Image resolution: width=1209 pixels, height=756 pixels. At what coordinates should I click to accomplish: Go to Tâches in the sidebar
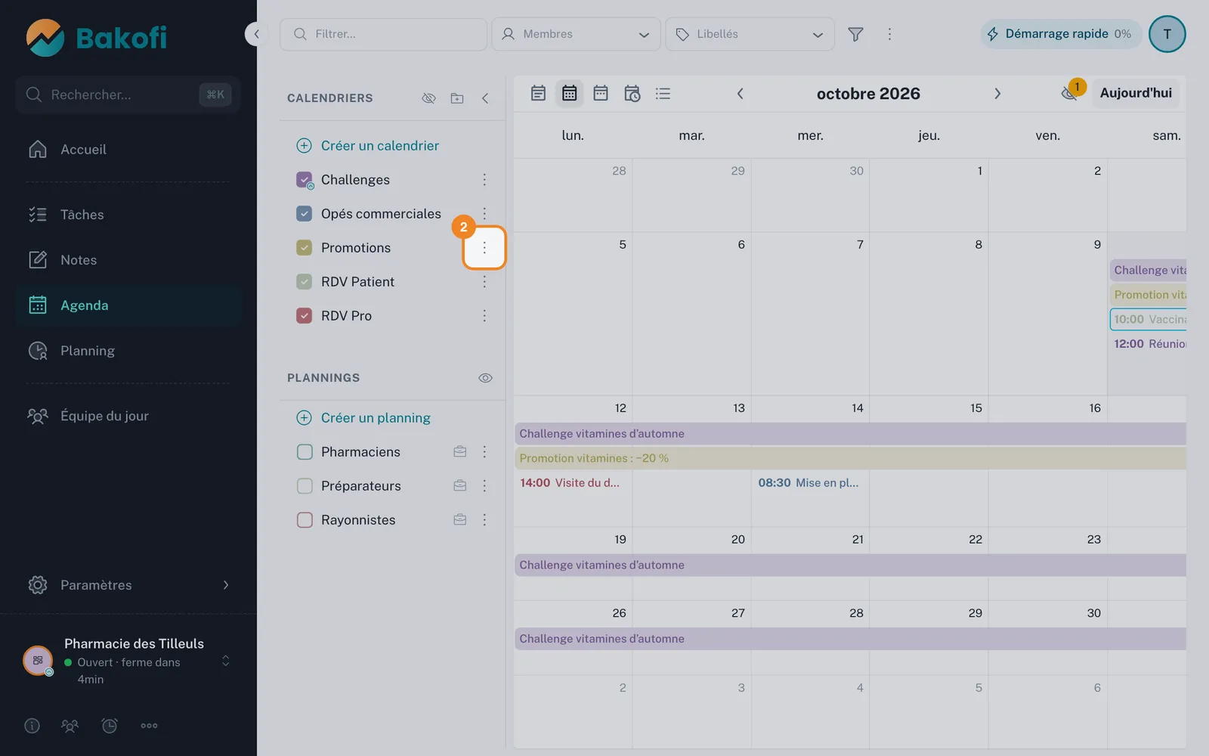click(x=128, y=215)
